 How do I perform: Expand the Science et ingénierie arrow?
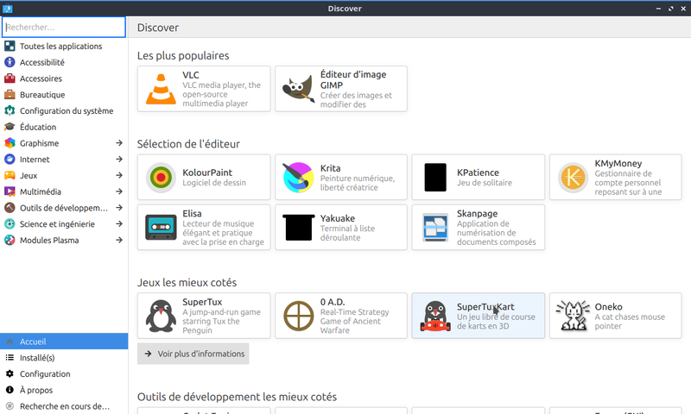click(x=119, y=223)
